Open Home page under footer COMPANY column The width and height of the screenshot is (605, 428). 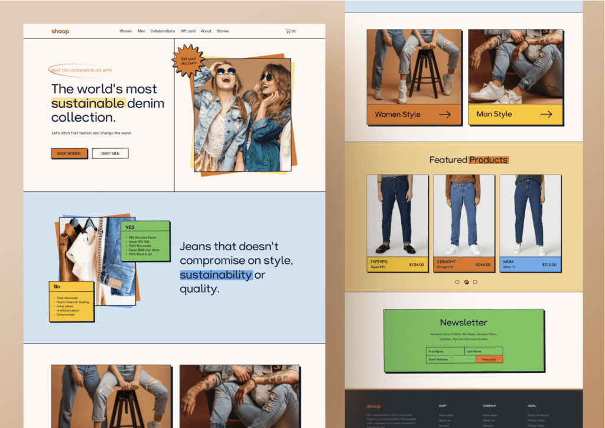(x=490, y=415)
